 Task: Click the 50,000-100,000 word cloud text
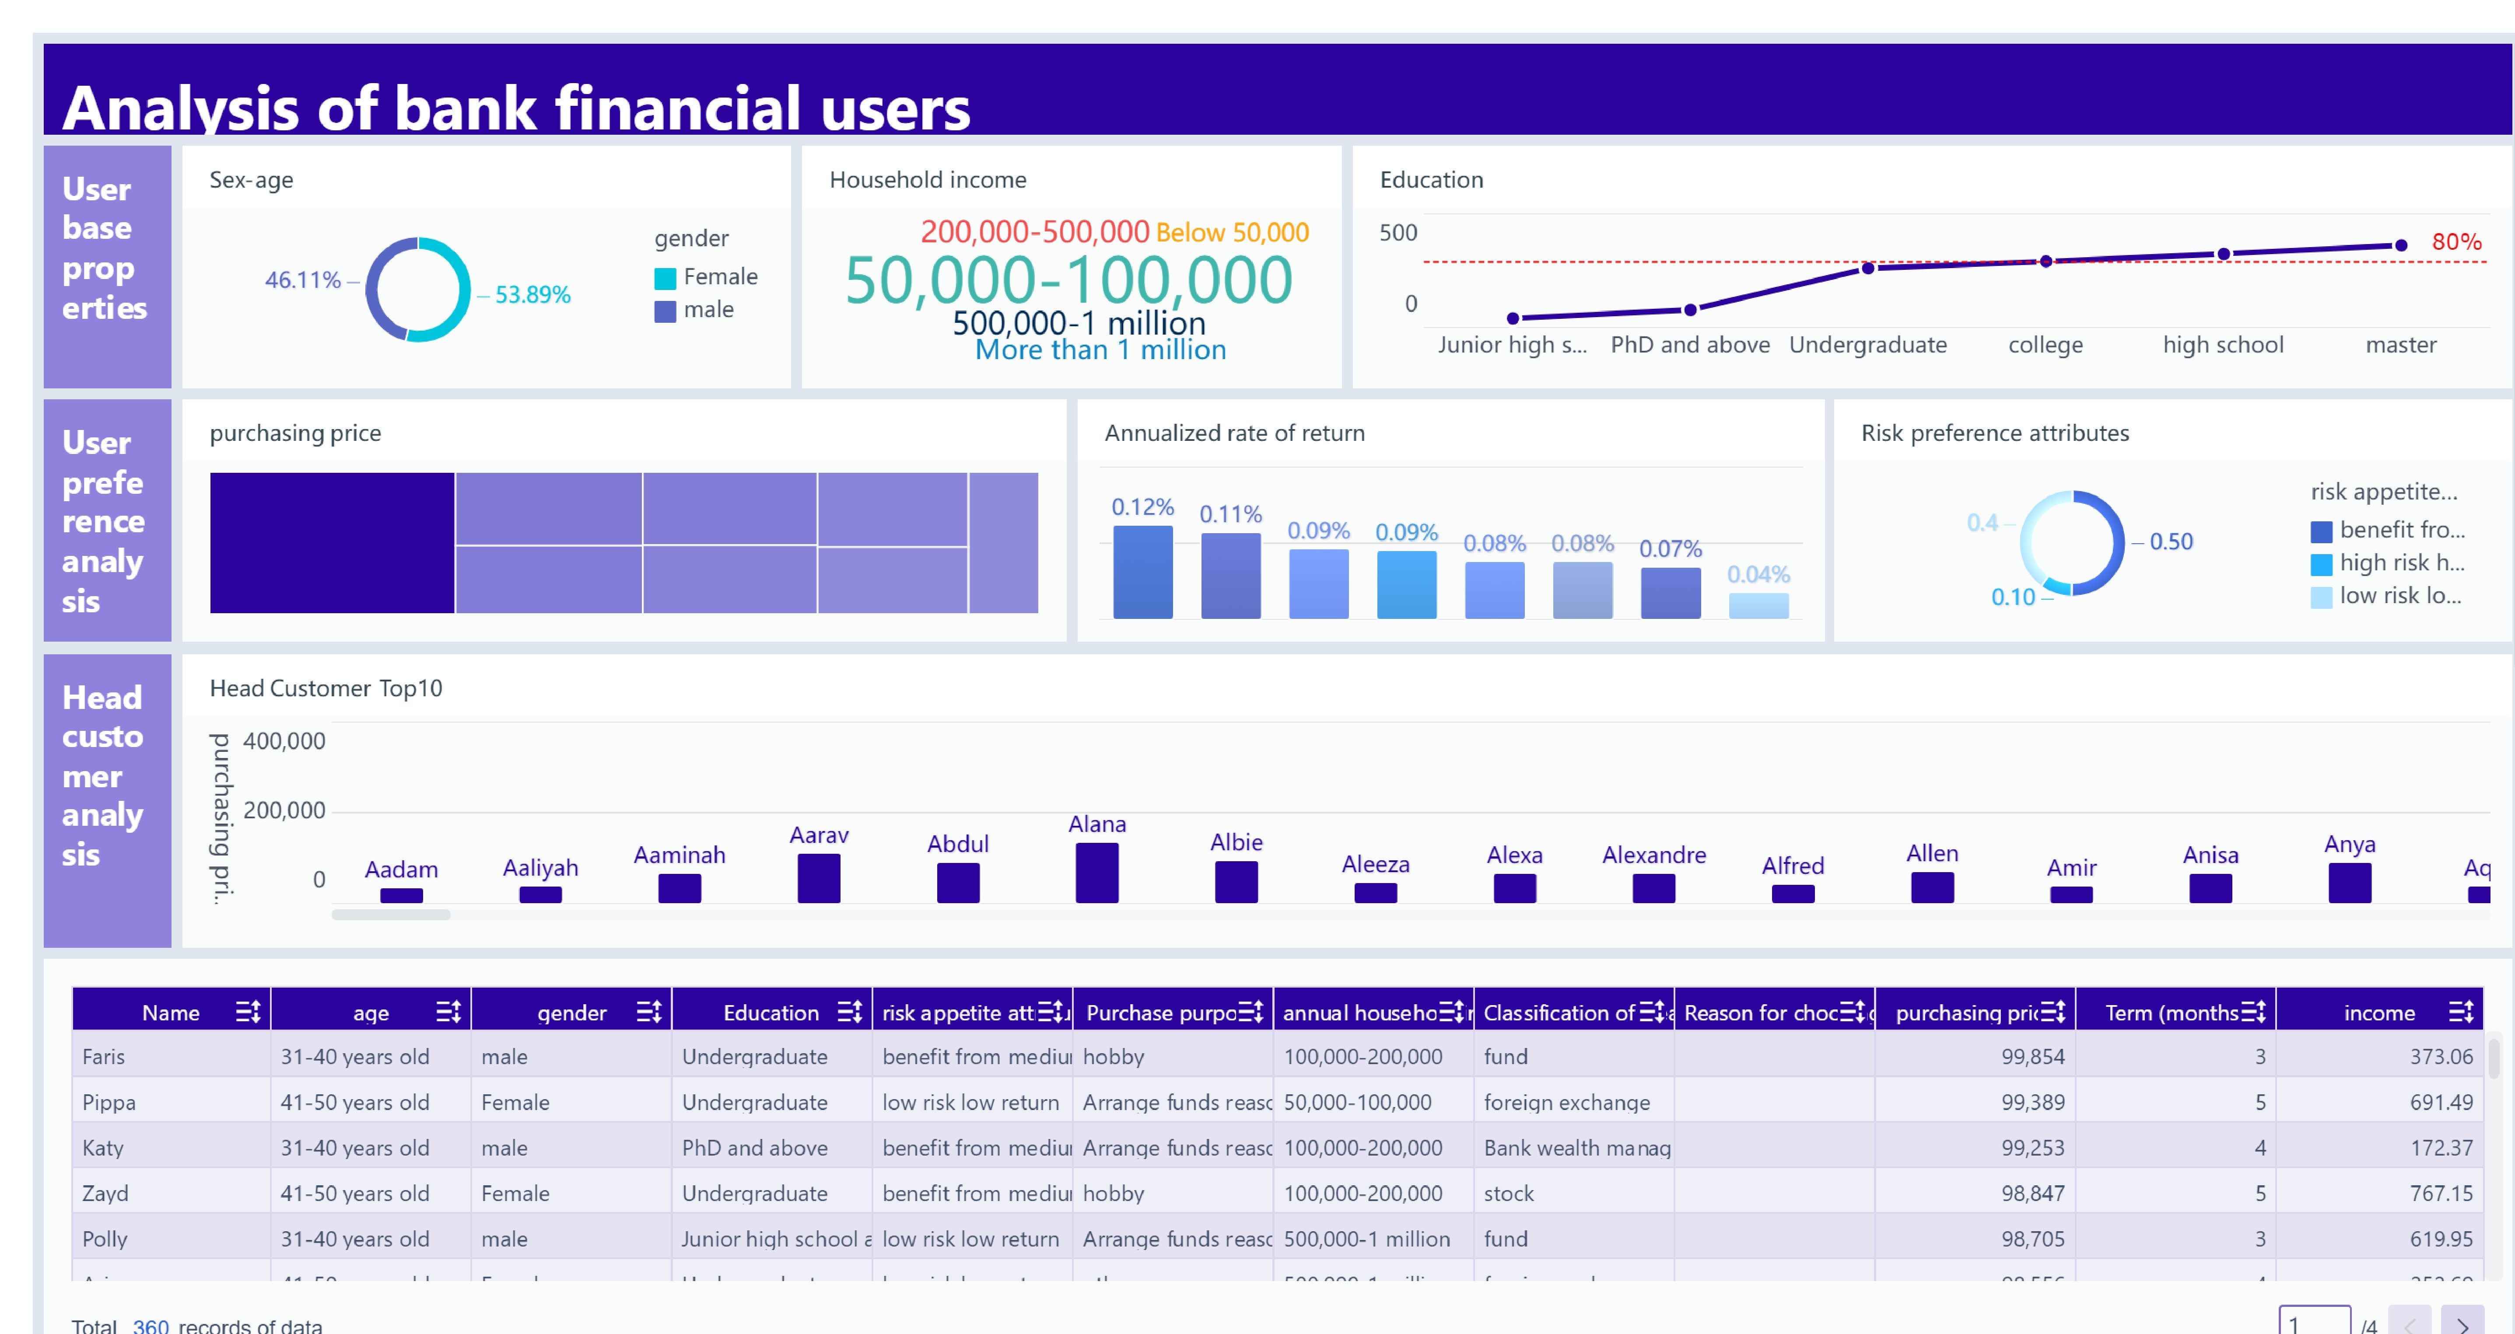[1068, 280]
